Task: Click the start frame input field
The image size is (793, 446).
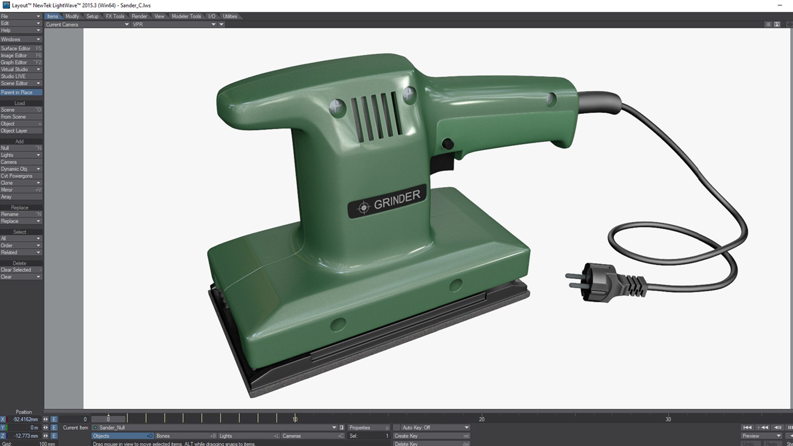Action: [x=75, y=419]
